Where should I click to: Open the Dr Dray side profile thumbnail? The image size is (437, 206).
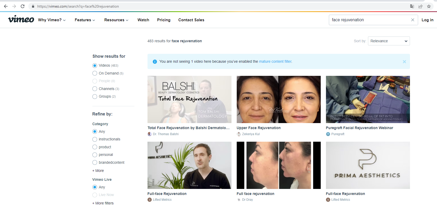(x=279, y=165)
